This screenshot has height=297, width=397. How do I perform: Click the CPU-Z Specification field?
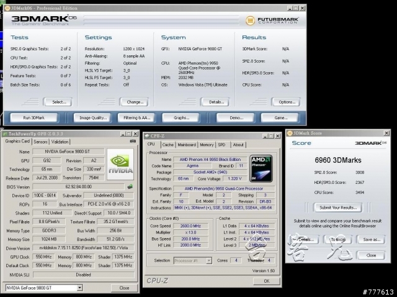click(x=223, y=188)
